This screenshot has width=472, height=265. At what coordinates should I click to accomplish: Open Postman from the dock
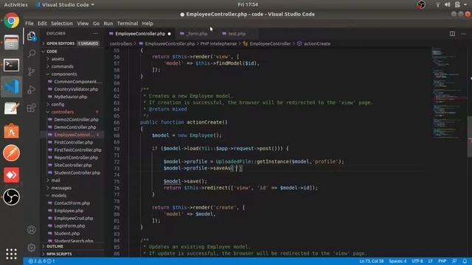[12, 153]
